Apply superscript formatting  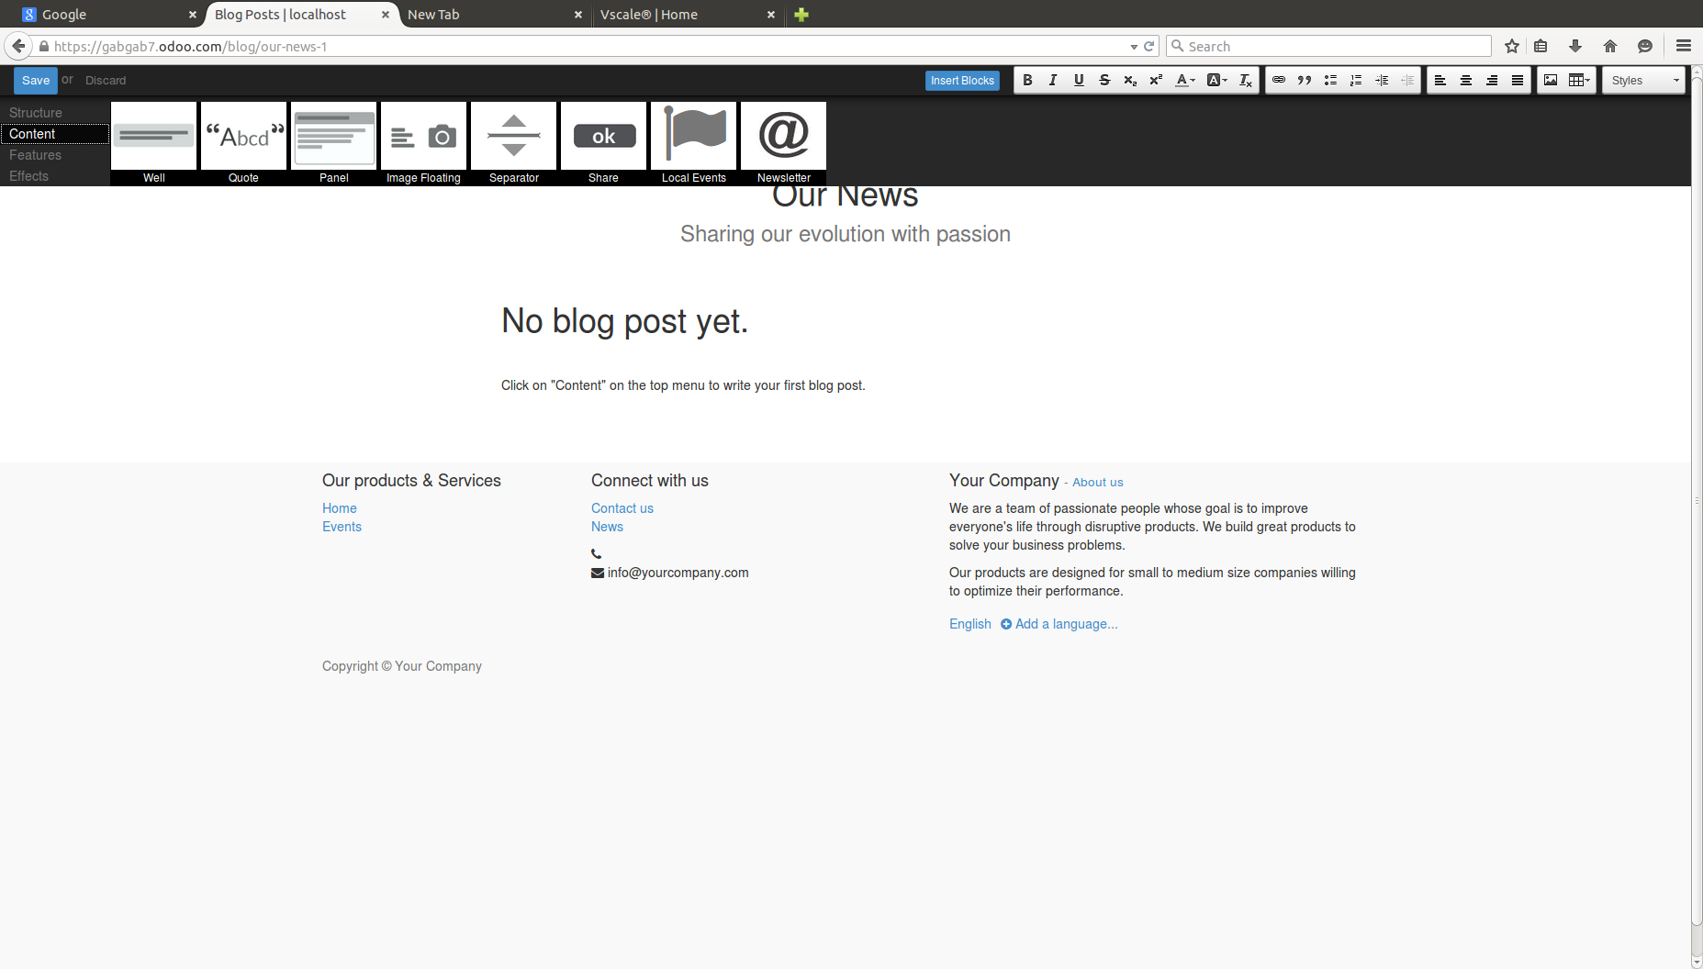pyautogui.click(x=1156, y=81)
